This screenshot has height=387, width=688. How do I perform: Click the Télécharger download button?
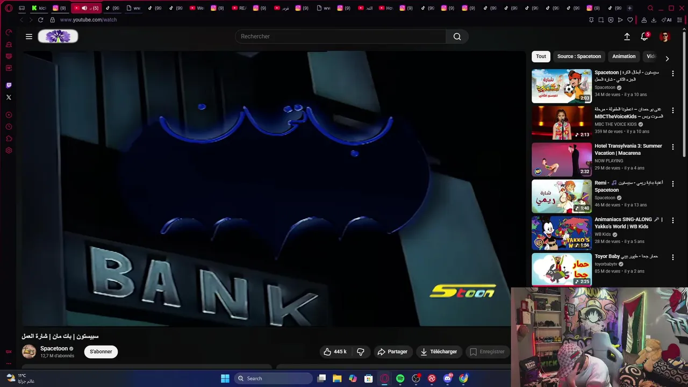(439, 352)
